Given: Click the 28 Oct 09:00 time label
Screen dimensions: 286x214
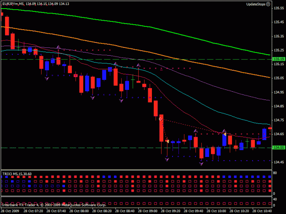Looking at the screenshot, I should (148, 211).
